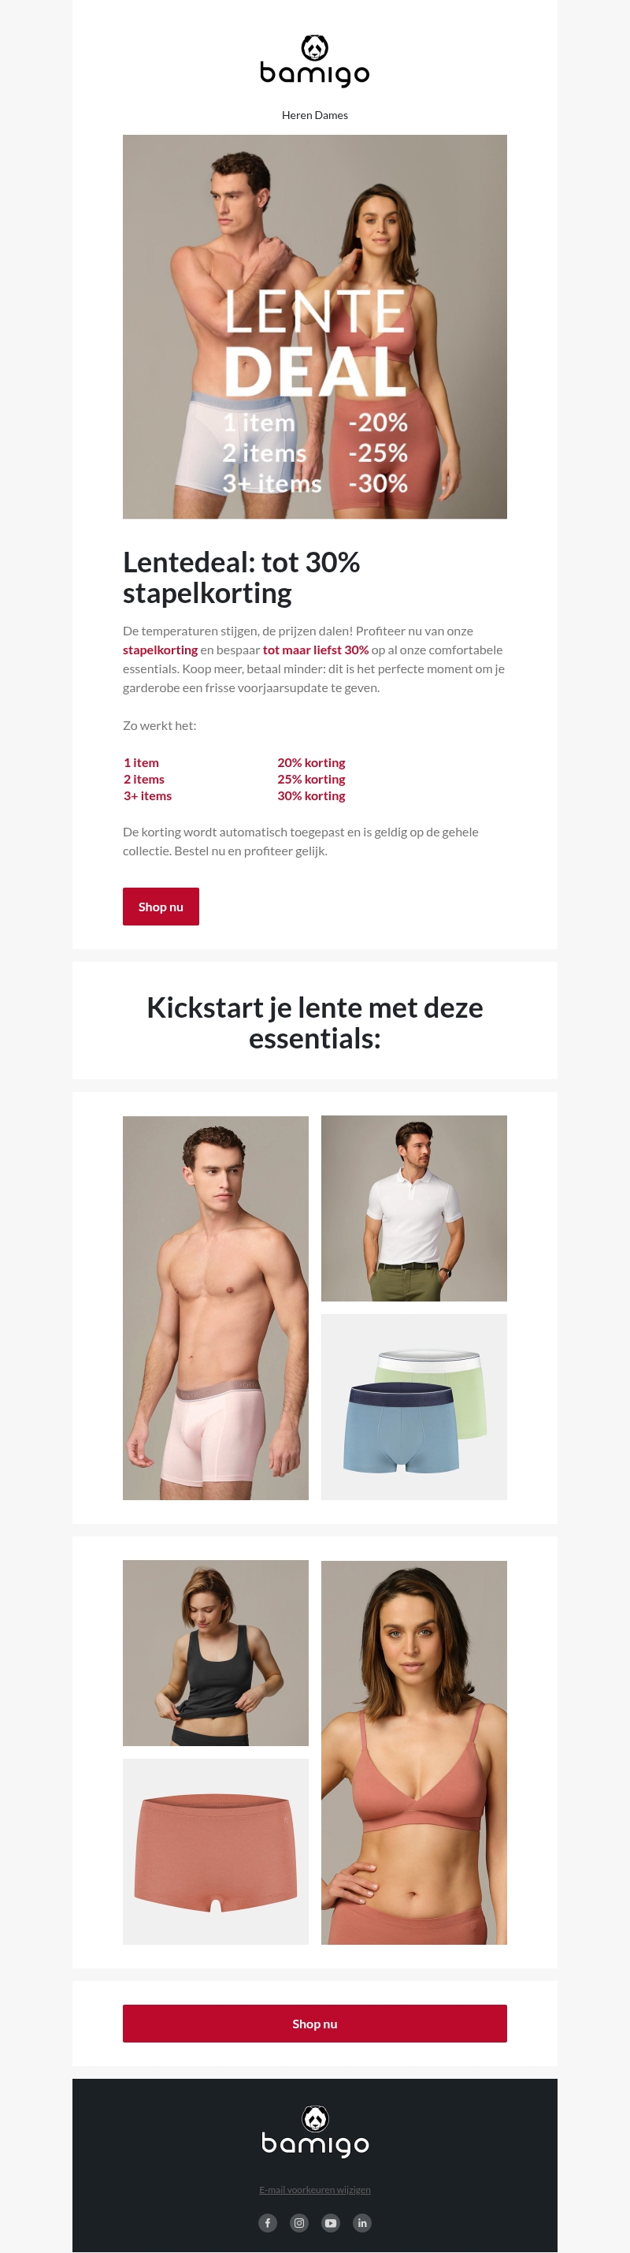Open the YouTube icon in footer

tap(330, 2222)
